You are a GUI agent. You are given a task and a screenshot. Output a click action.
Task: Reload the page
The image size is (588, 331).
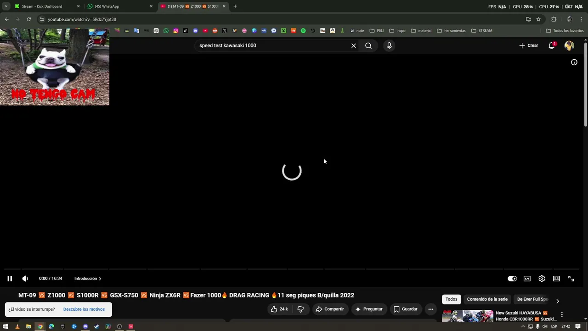(28, 19)
